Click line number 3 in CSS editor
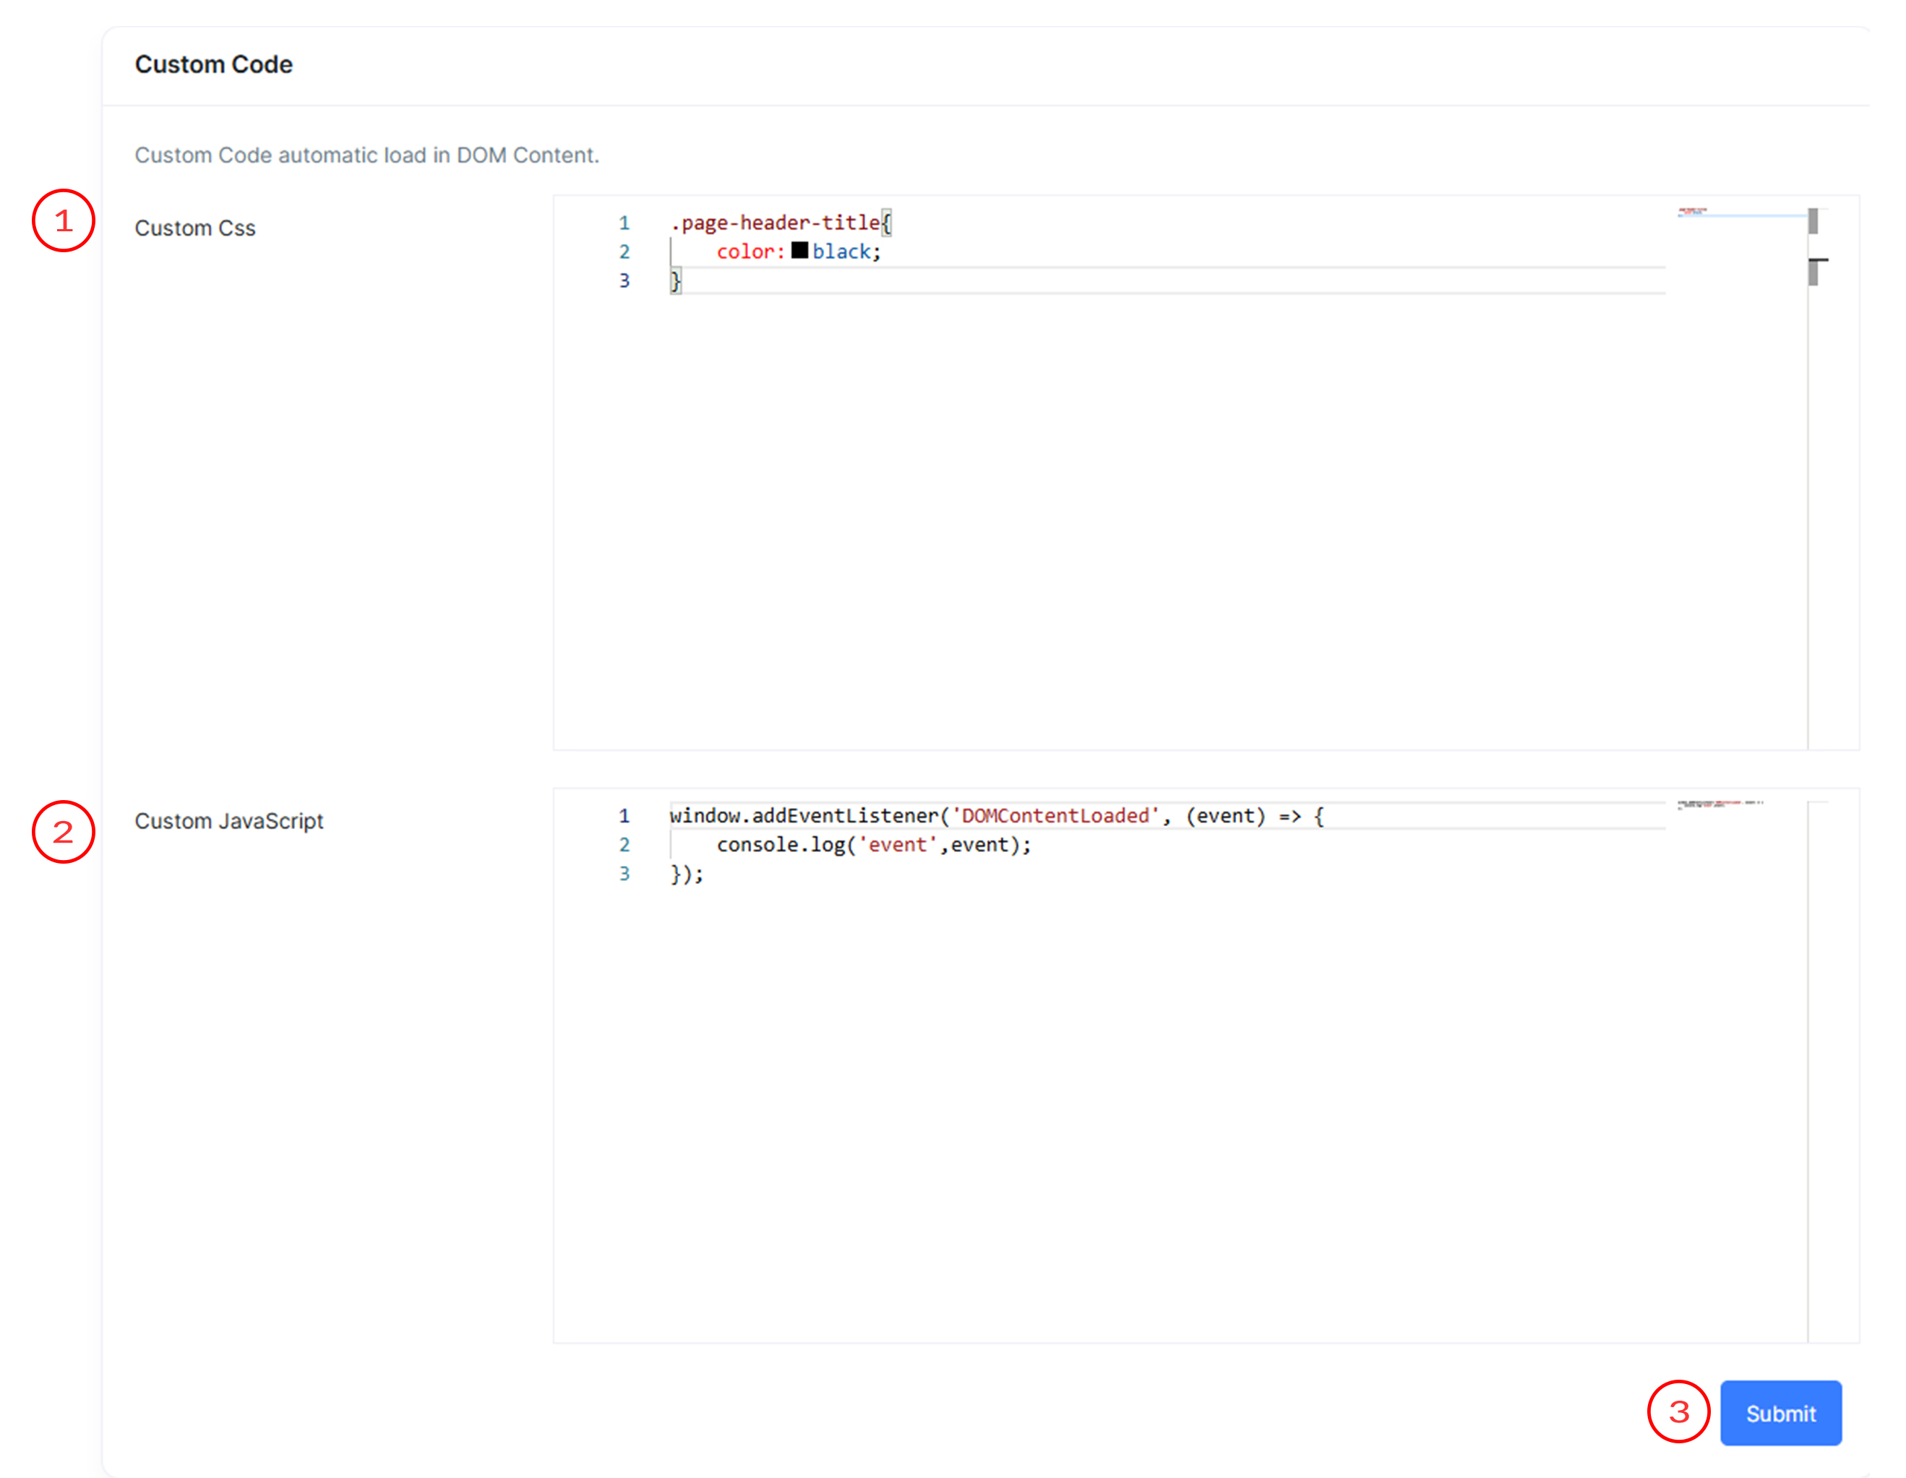This screenshot has width=1906, height=1478. tap(624, 280)
